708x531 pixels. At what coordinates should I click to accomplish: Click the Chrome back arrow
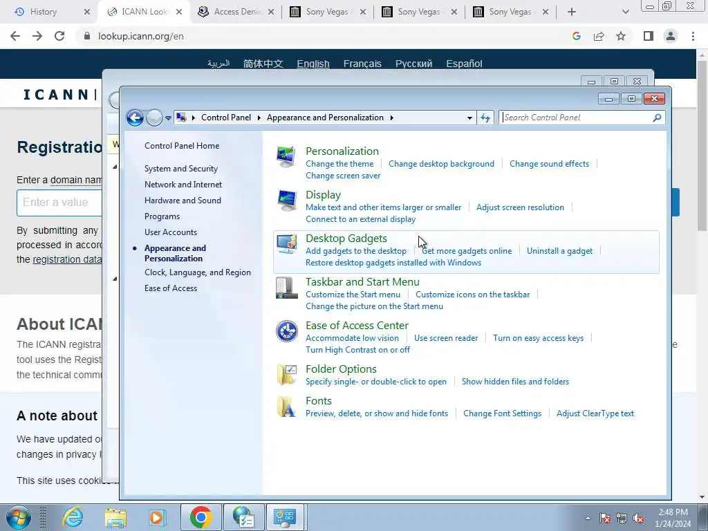pos(15,36)
